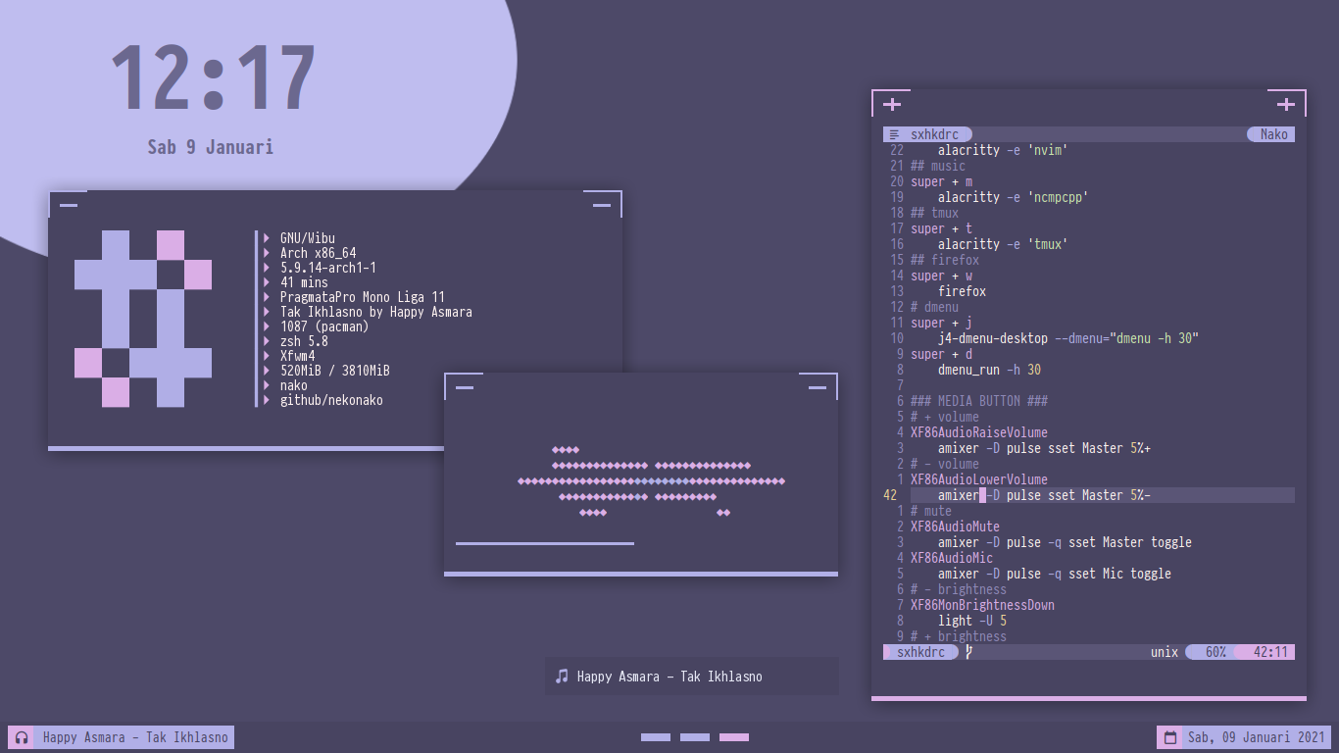Place cursor on the XF86MonBrightnessDown line

(x=982, y=605)
